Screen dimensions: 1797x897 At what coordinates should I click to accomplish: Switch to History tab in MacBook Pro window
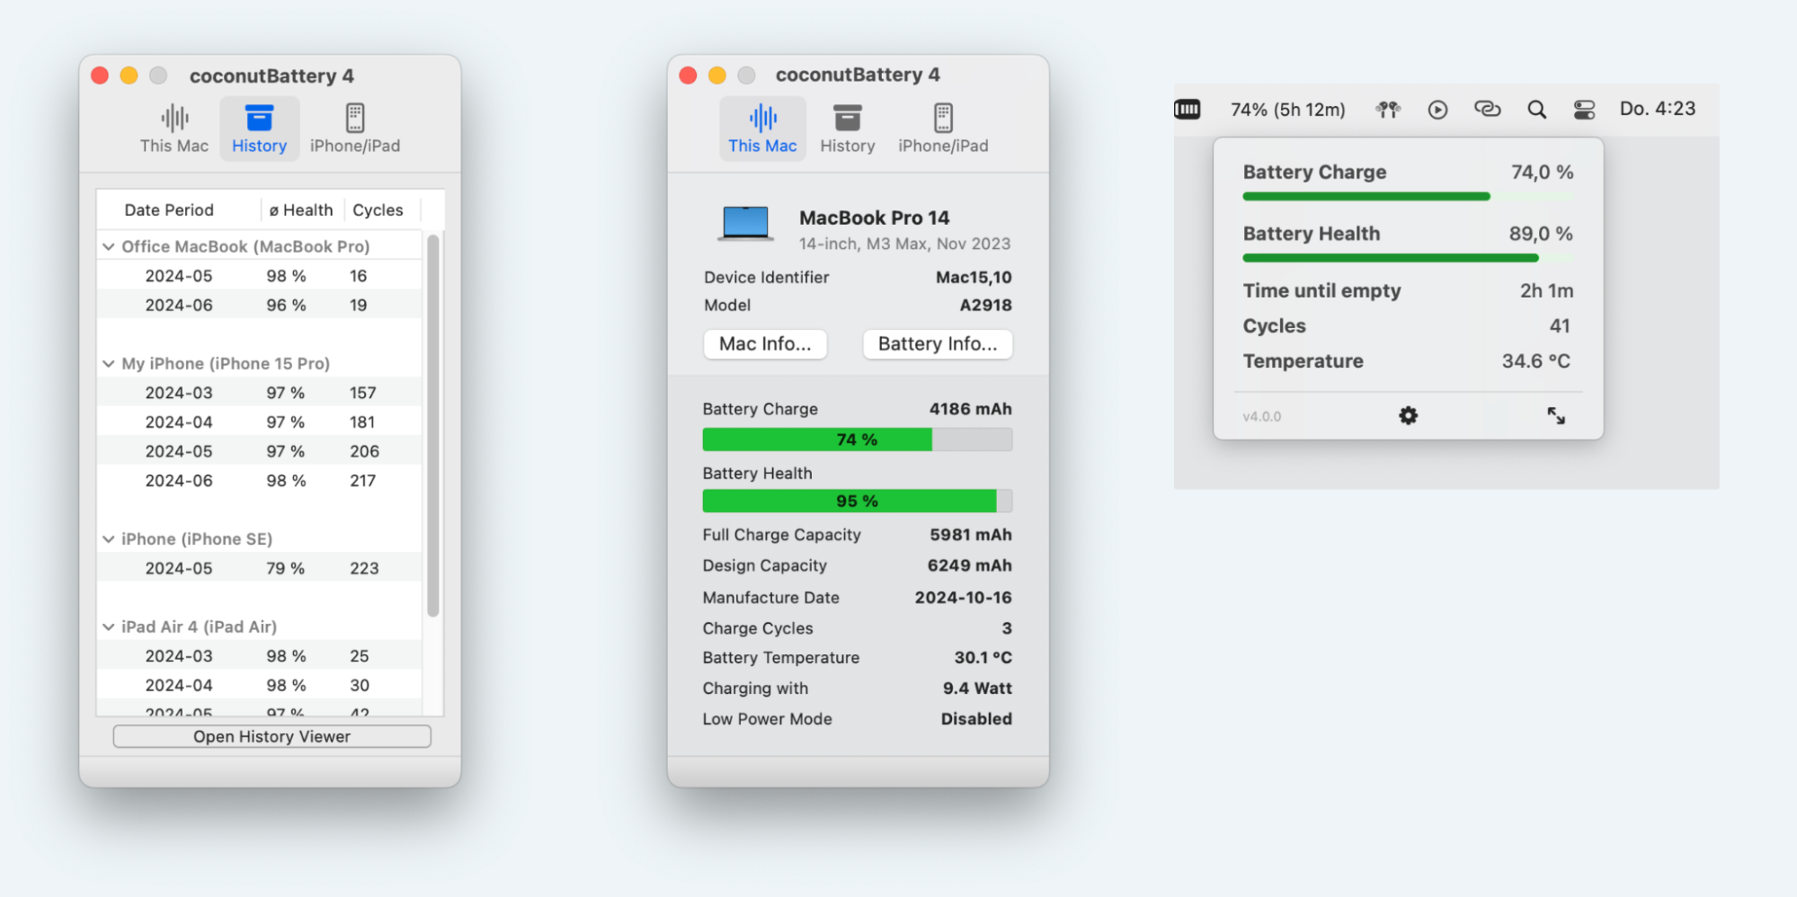coord(847,129)
